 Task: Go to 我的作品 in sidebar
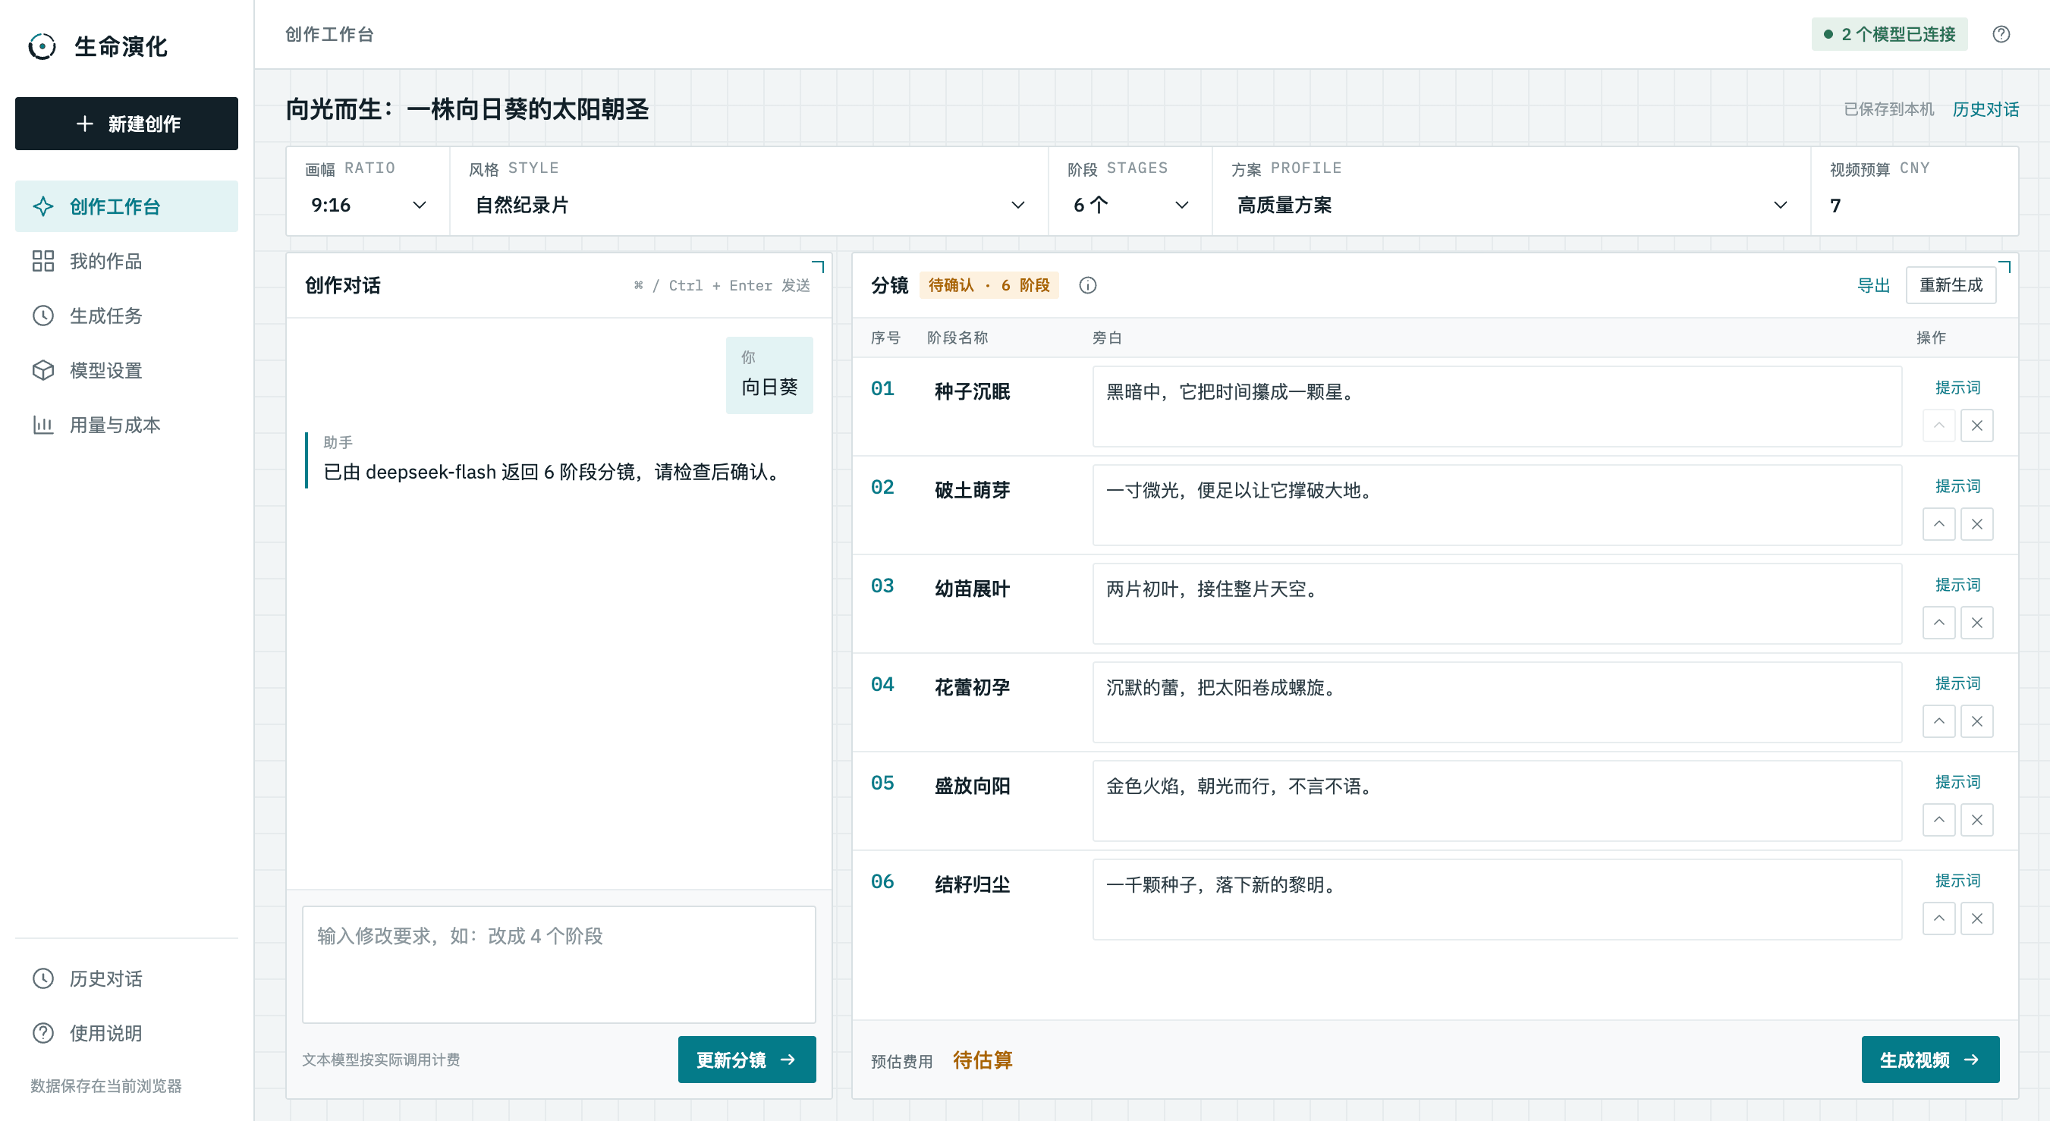click(x=127, y=261)
